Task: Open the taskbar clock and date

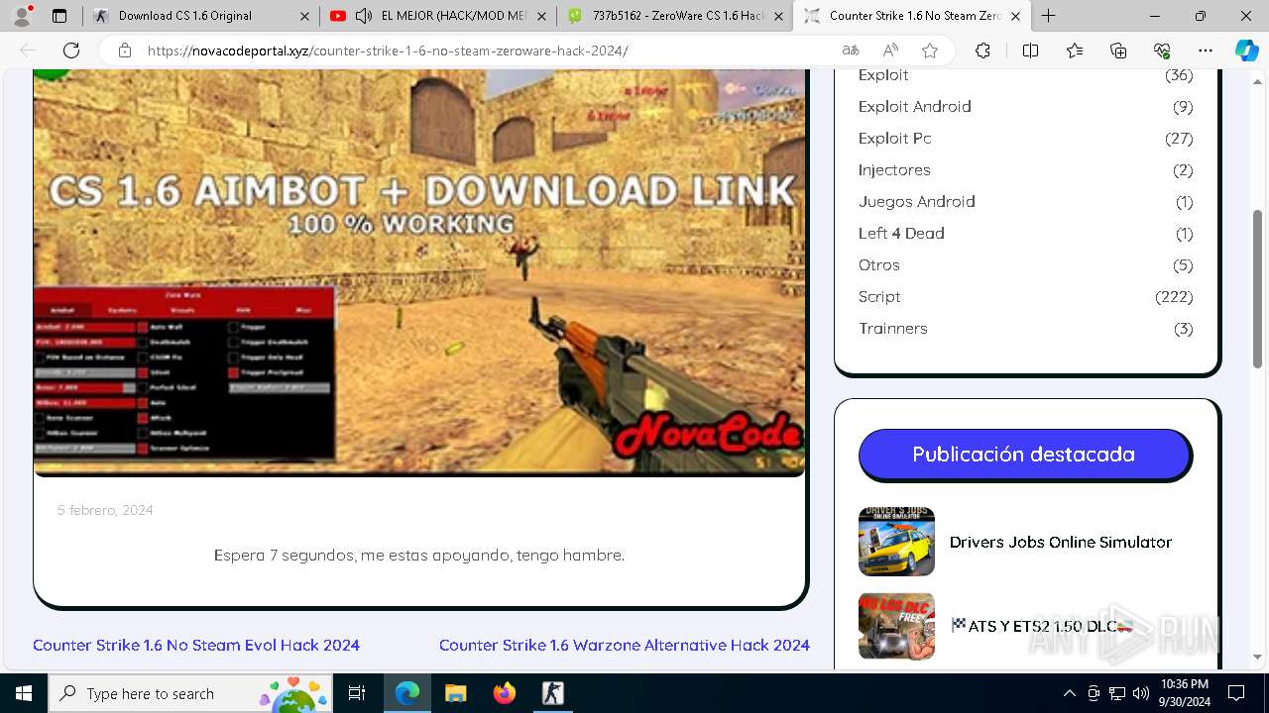Action: coord(1184,693)
